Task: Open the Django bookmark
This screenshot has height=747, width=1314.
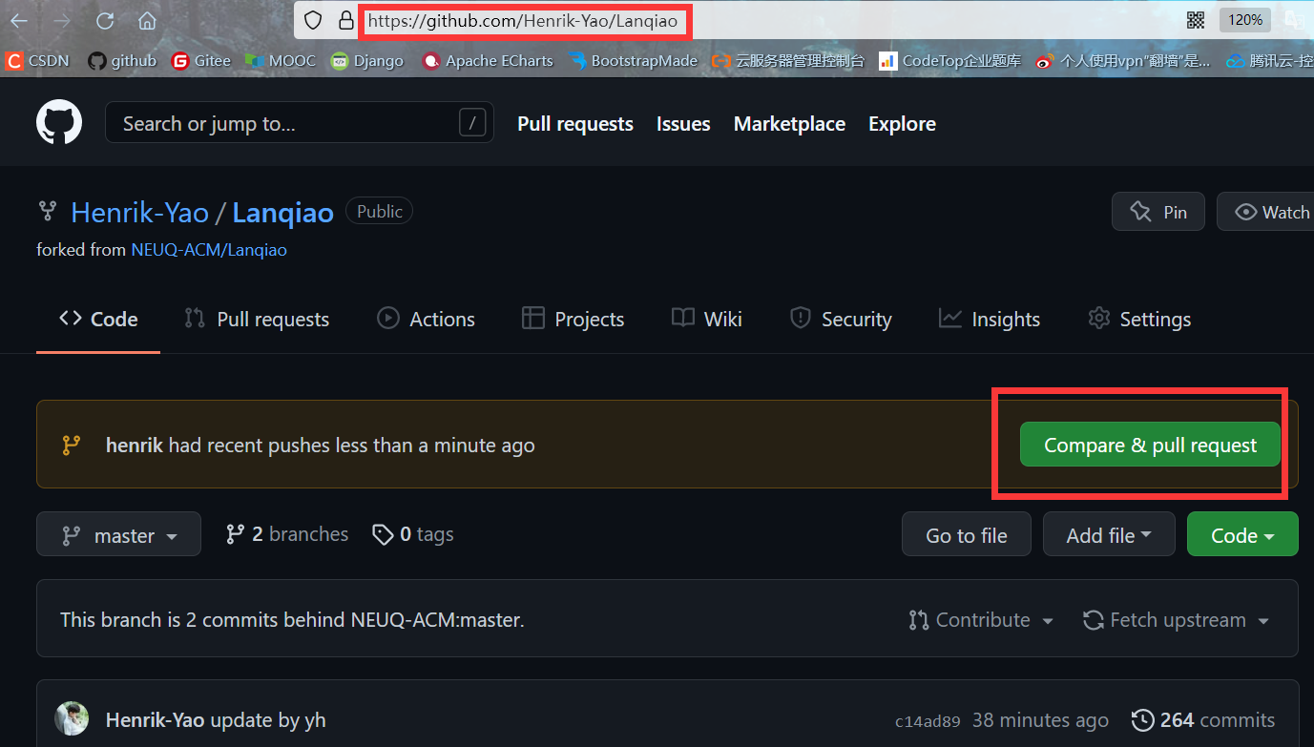Action: click(x=366, y=60)
